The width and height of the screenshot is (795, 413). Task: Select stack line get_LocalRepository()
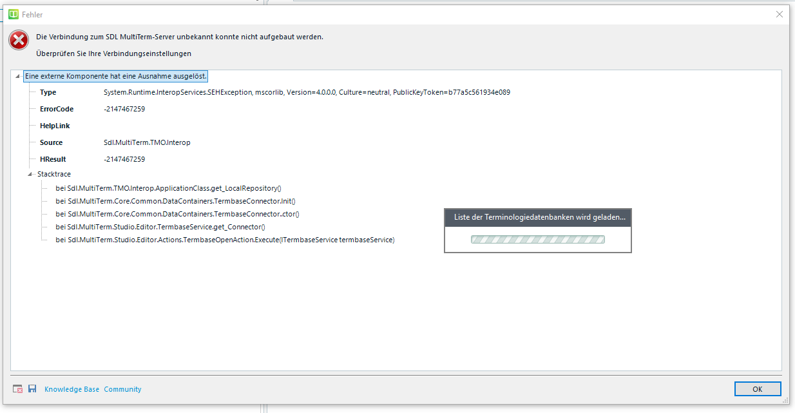168,188
